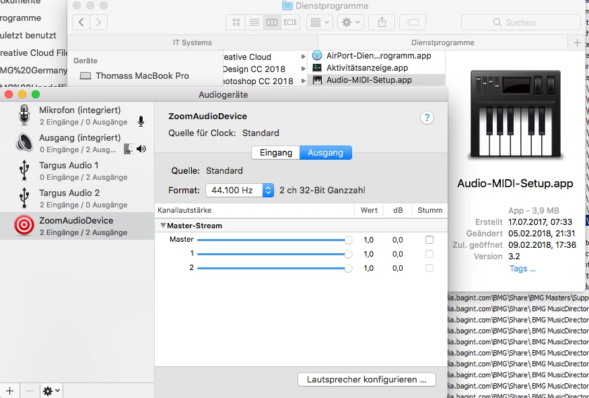Select the Ausgang tab

326,153
